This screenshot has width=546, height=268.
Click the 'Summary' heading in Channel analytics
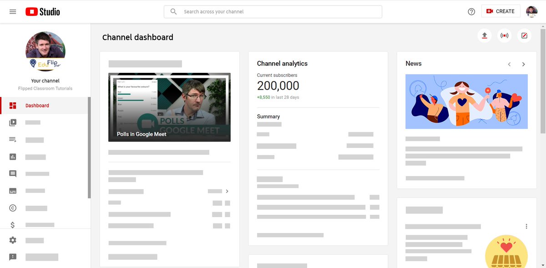coord(268,116)
